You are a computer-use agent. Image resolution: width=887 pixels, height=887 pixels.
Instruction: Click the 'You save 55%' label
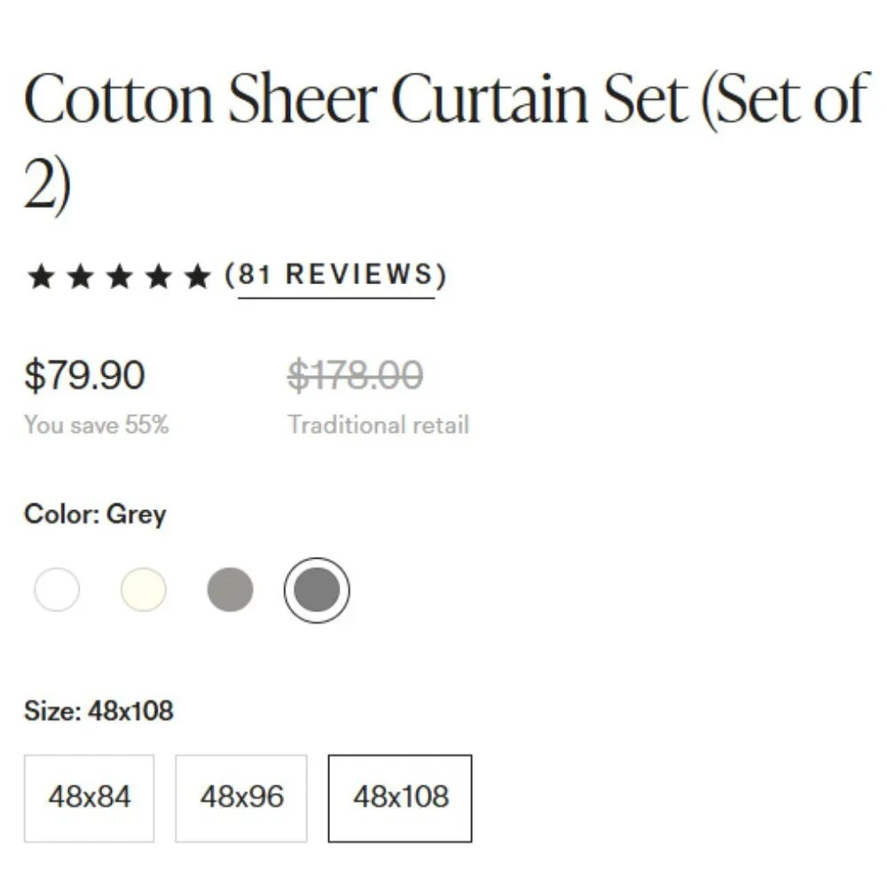tap(96, 424)
